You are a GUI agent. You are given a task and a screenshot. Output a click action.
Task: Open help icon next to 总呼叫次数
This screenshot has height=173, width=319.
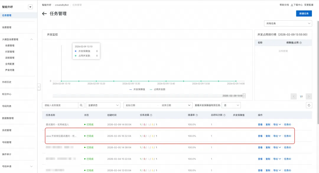tap(224, 115)
